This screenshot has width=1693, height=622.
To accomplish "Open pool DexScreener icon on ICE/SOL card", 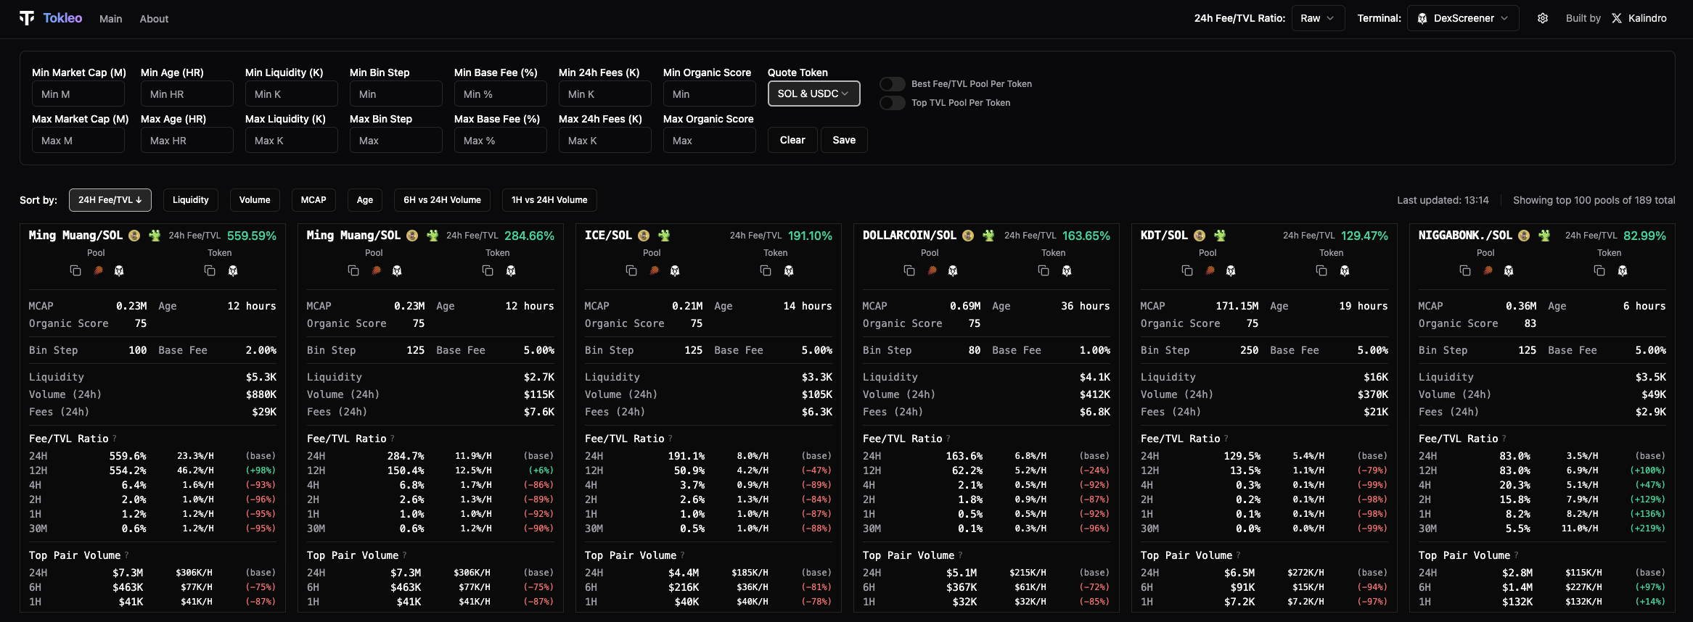I will pyautogui.click(x=675, y=270).
